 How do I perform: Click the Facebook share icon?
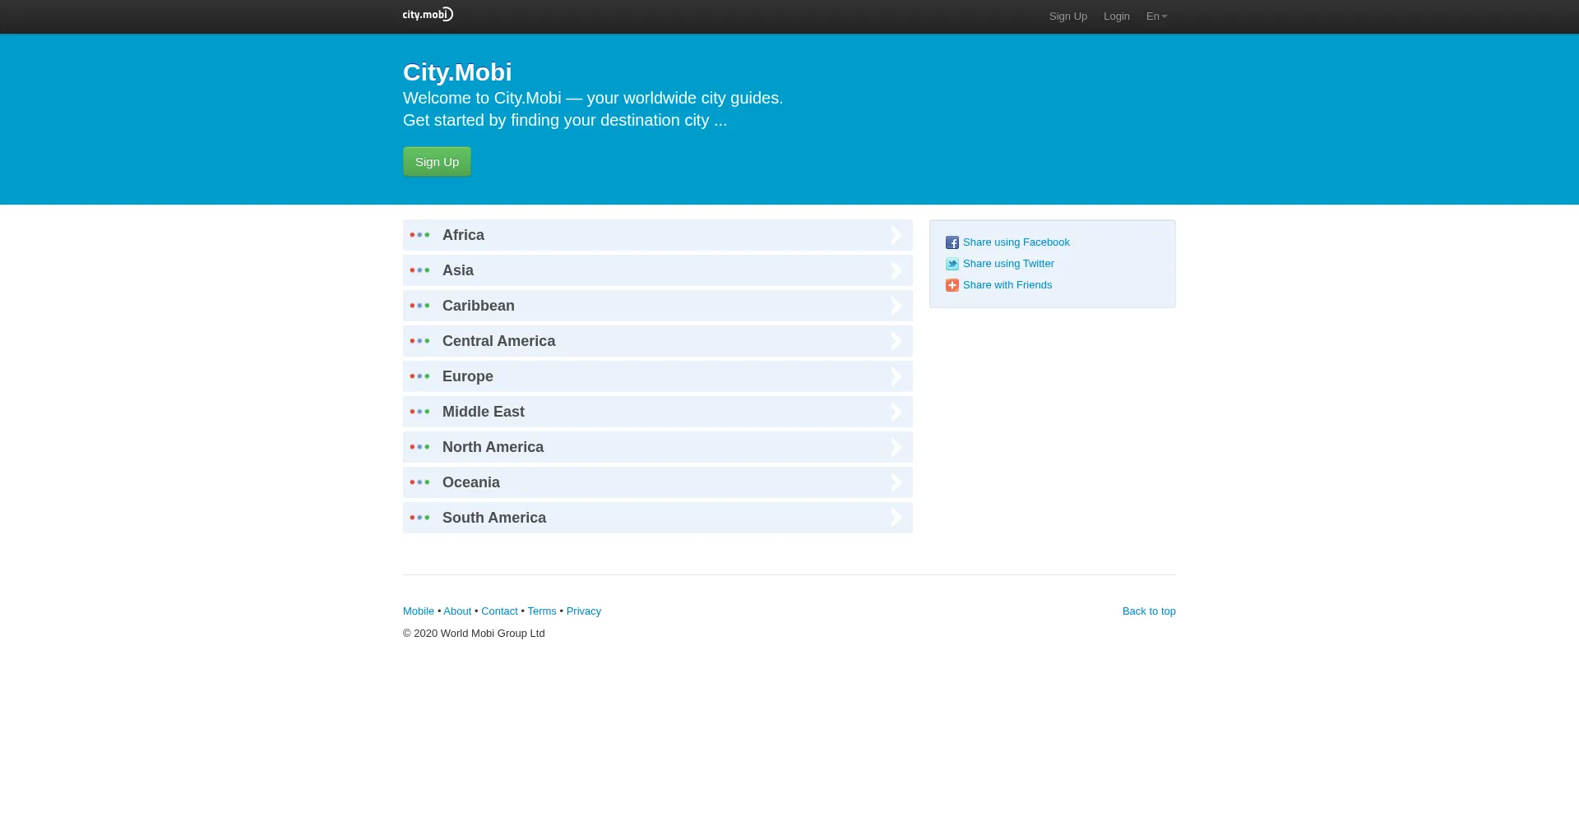952,242
